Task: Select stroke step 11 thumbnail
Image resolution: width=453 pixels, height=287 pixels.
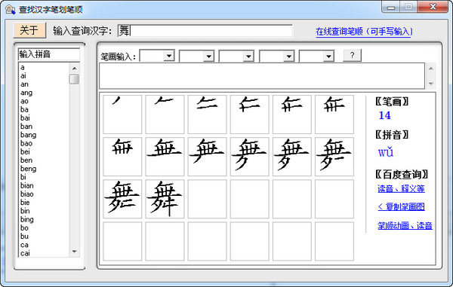Action: click(x=291, y=157)
